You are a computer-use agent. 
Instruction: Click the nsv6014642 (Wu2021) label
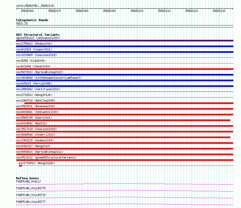[x=32, y=123]
